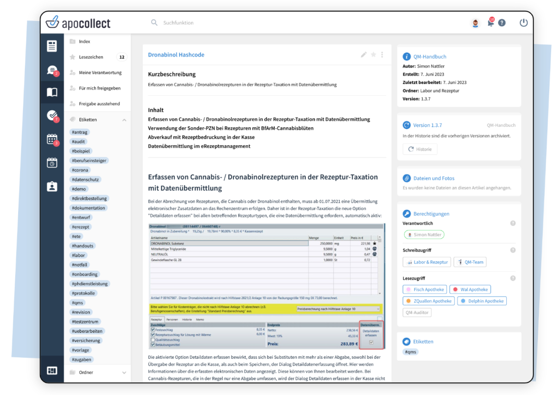
Task: Open Lesezeichen in the sidebar
Action: 91,57
